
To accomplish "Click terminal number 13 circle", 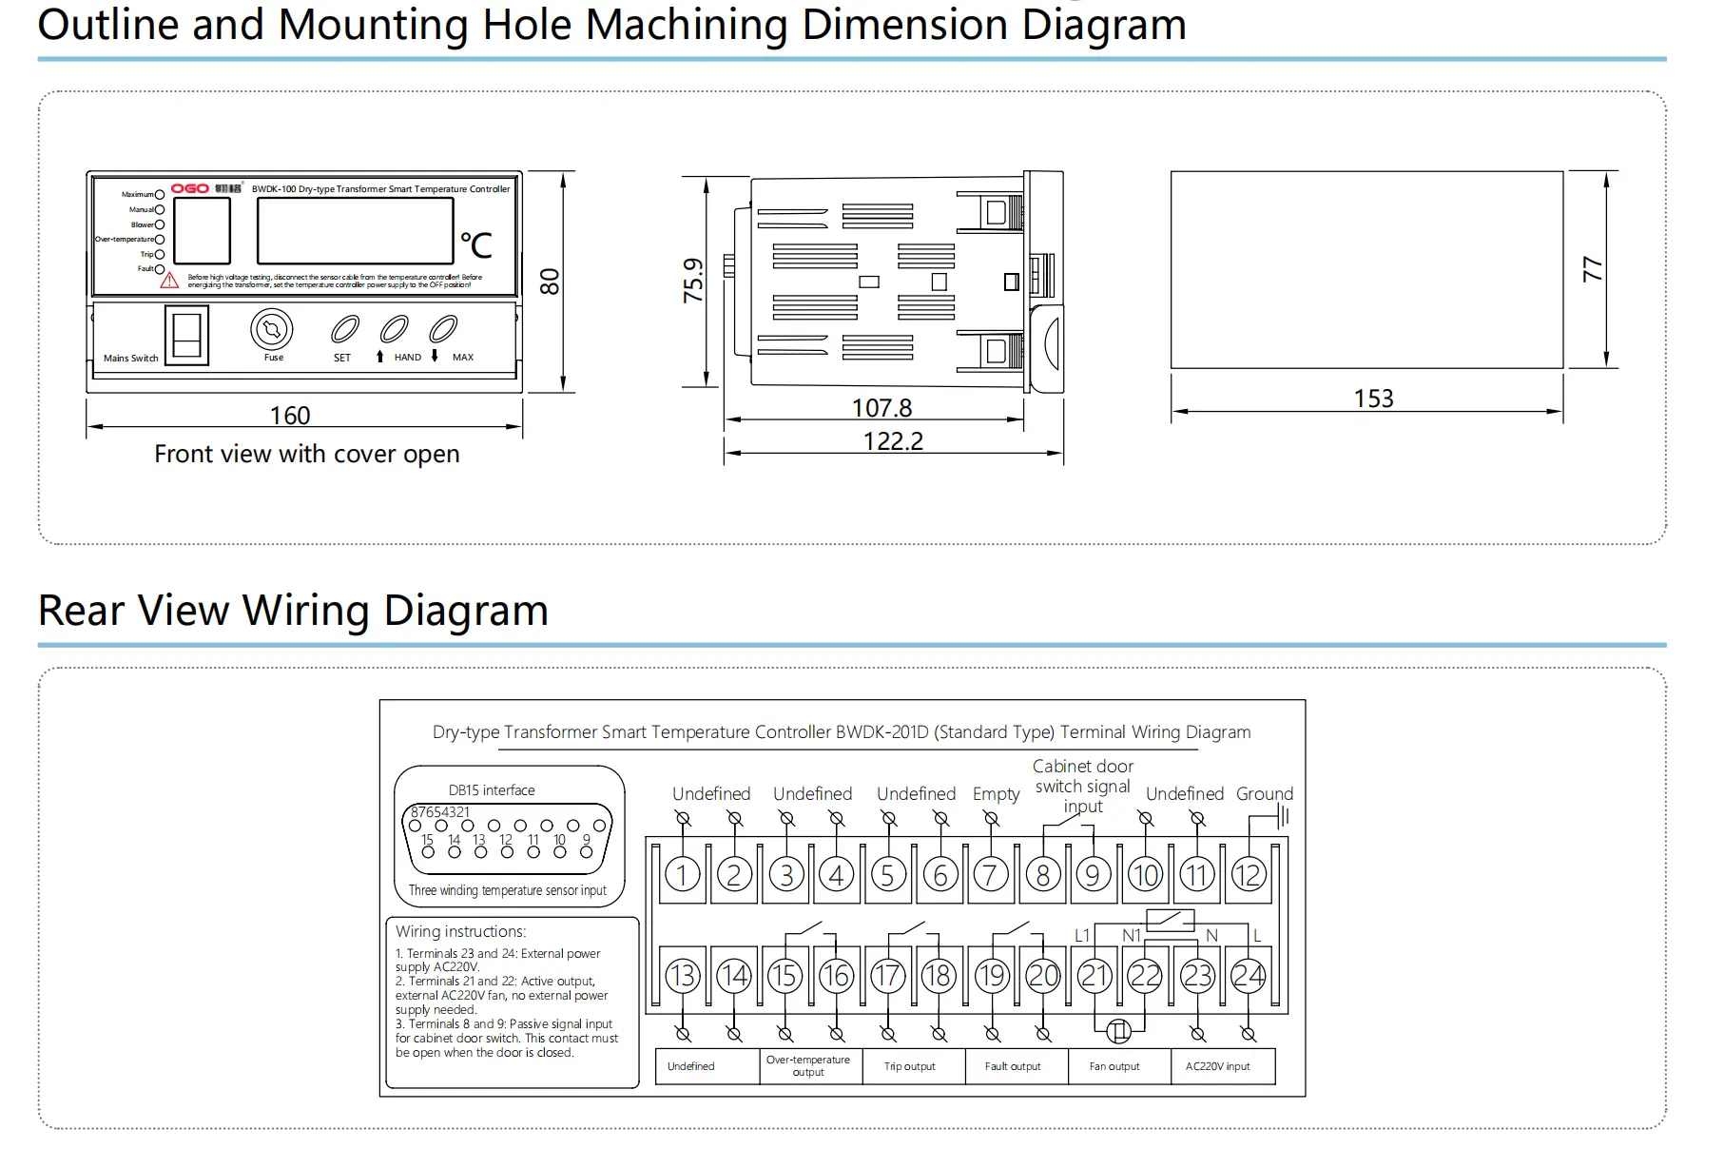I will pos(682,975).
